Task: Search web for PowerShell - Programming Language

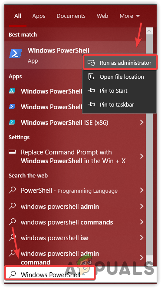Action: point(75,191)
